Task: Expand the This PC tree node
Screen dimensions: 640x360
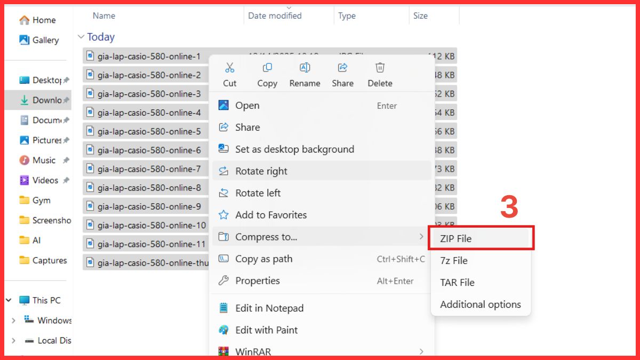Action: coord(9,300)
